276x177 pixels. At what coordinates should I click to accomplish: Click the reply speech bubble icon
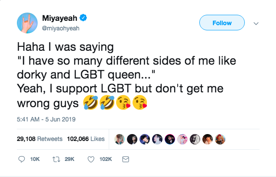(22, 159)
